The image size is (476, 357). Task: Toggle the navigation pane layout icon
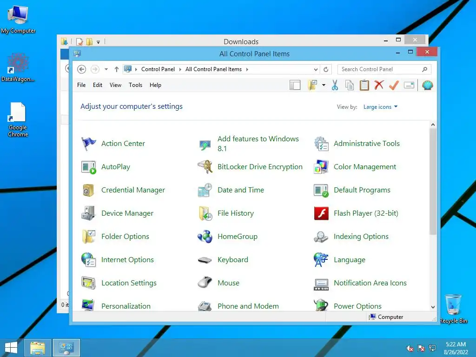click(x=295, y=86)
